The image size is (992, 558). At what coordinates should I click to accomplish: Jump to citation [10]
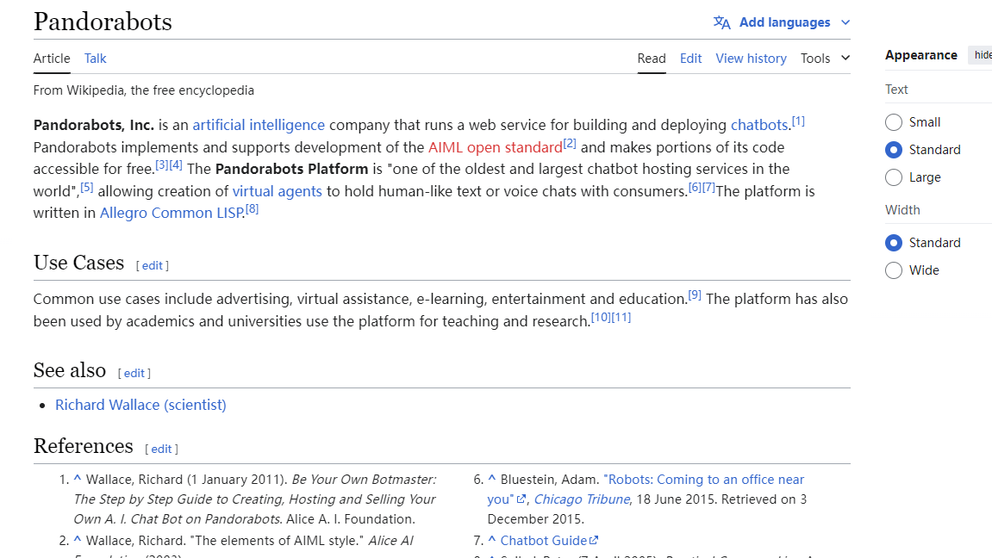601,317
